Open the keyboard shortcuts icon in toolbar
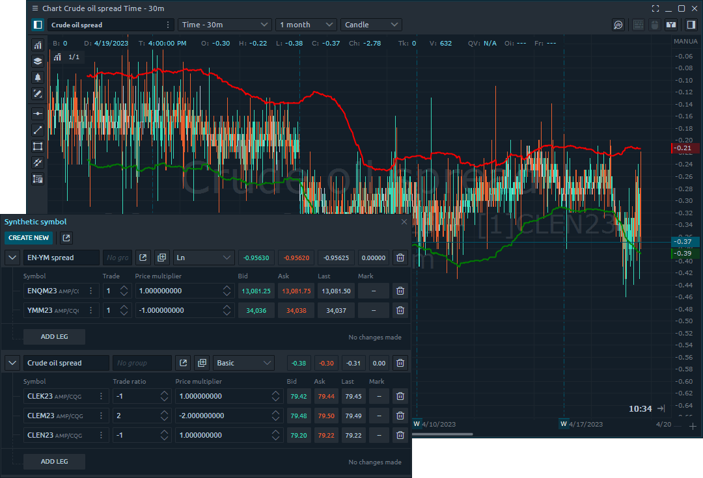 (639, 24)
